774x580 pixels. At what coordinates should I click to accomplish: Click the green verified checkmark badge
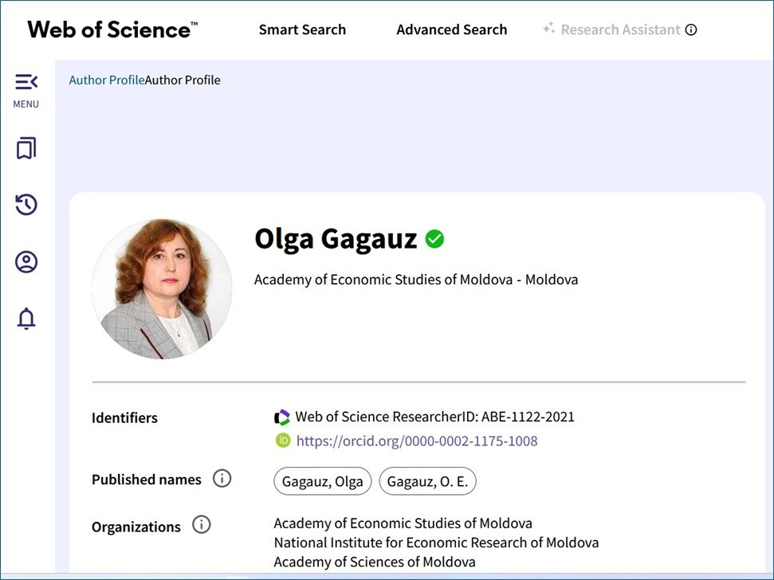click(x=434, y=239)
